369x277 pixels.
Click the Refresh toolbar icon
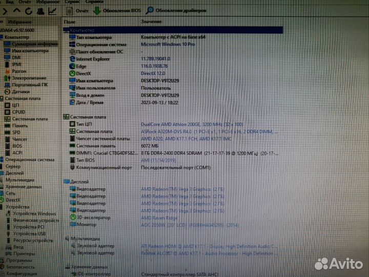(29, 11)
